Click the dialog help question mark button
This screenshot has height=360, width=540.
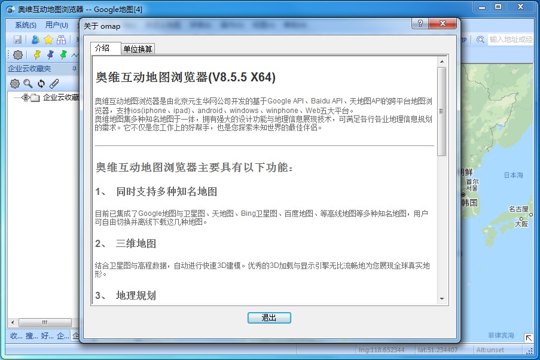(420, 23)
